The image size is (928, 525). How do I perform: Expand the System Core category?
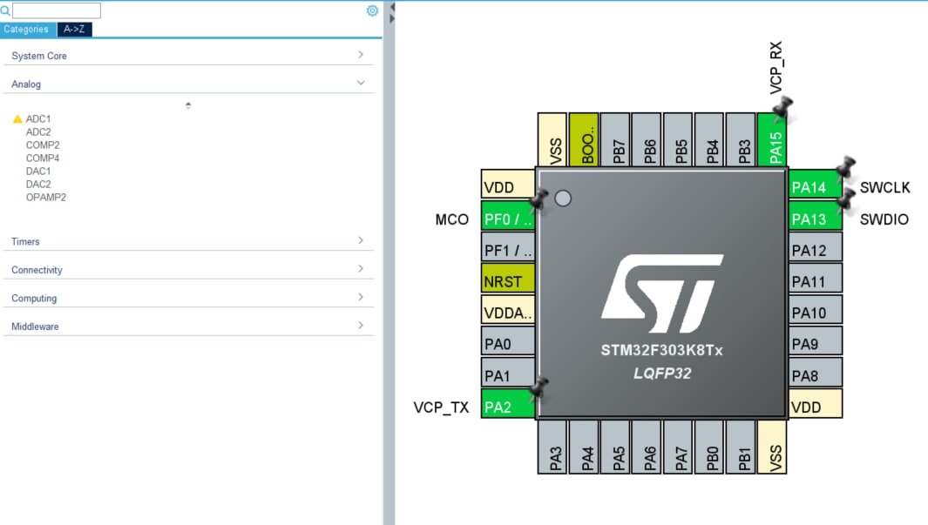point(188,56)
